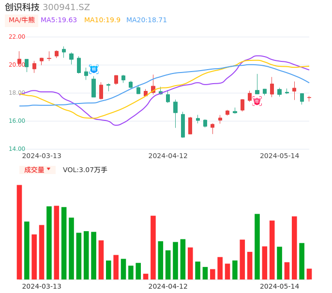This screenshot has width=332, height=293.
Task: Click the 2024-04-12 date on price chart
Action: (168, 156)
